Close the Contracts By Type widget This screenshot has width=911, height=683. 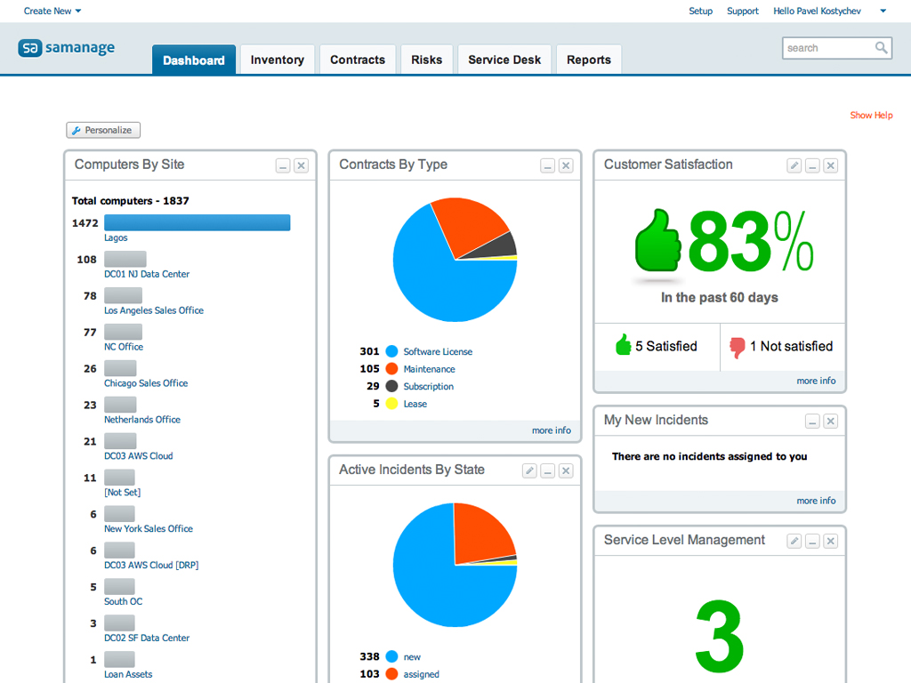566,165
